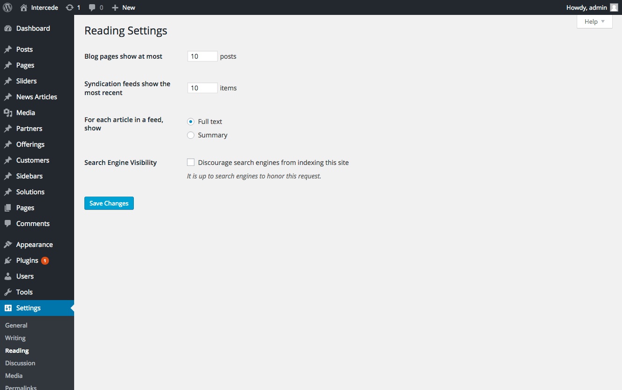This screenshot has width=622, height=390.
Task: Expand the Help dropdown tab
Action: coord(594,21)
